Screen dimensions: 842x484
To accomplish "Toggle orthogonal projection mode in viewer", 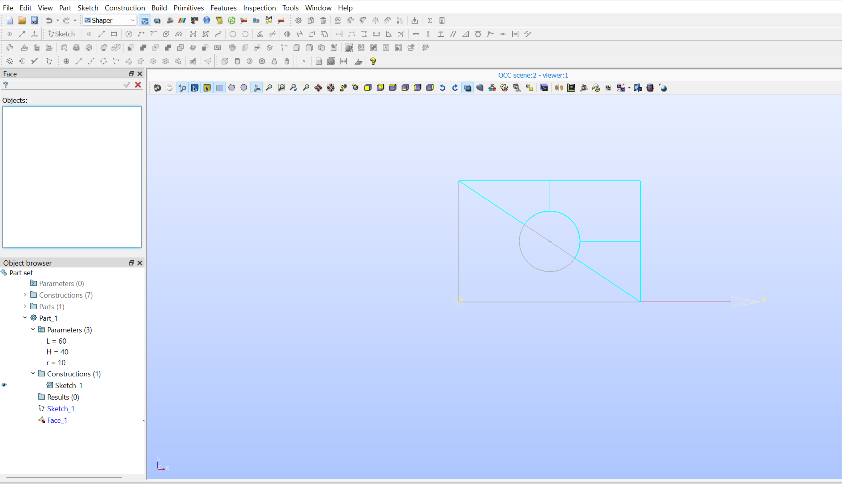I will [468, 88].
